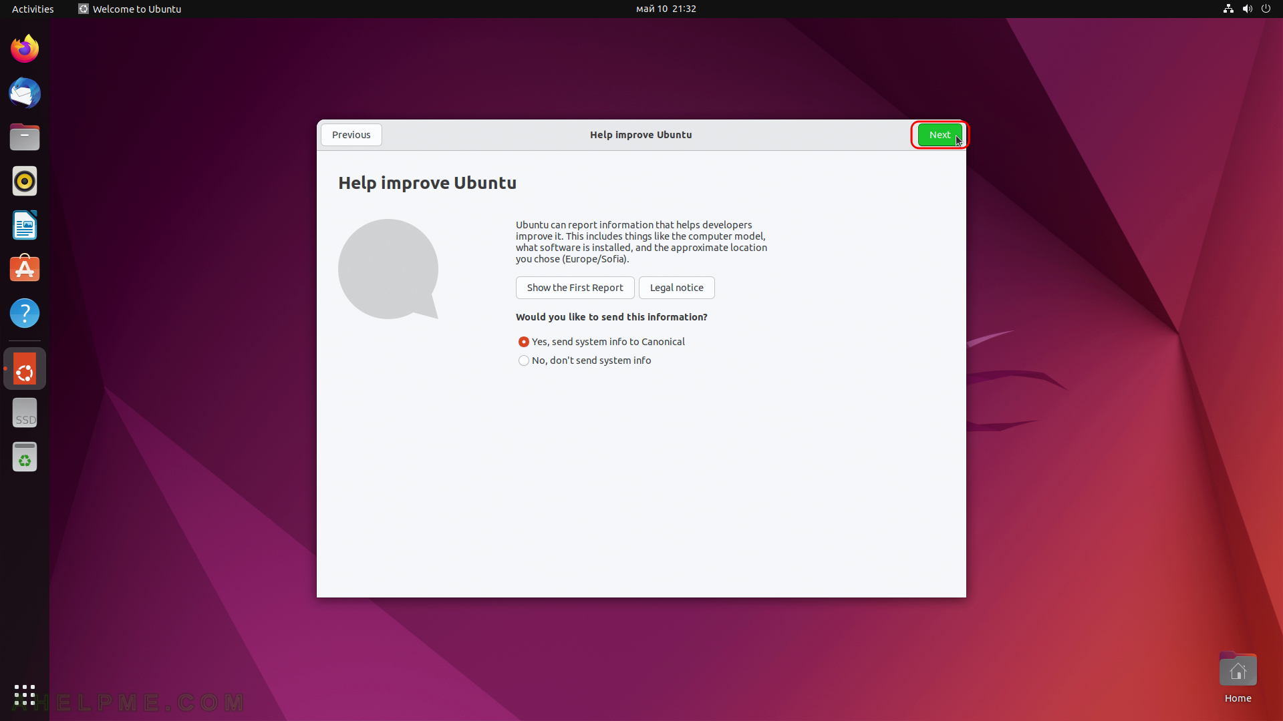Show Applications grid at dock bottom
1283x721 pixels.
tap(25, 695)
